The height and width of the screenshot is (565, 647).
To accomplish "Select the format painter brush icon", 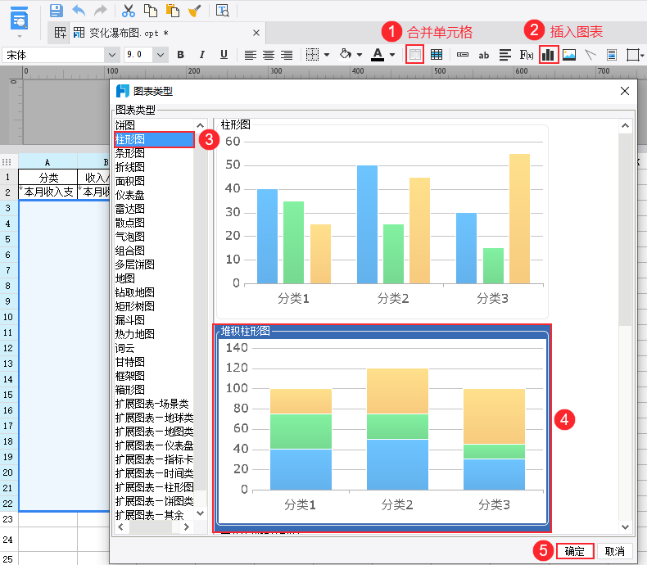I will (x=195, y=11).
